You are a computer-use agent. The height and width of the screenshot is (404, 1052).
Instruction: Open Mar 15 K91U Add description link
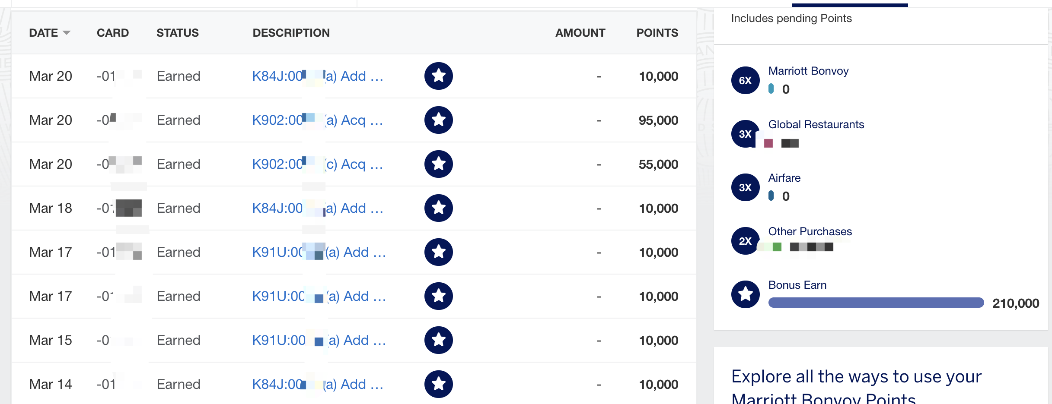[x=319, y=340]
